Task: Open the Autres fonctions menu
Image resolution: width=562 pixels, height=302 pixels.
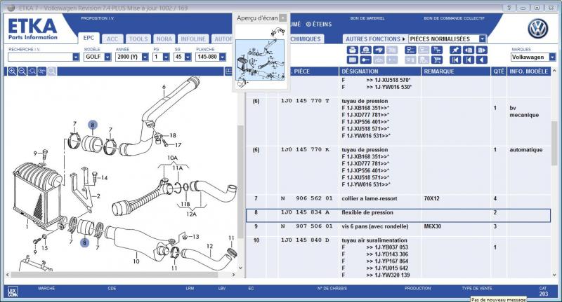Action: pyautogui.click(x=375, y=39)
